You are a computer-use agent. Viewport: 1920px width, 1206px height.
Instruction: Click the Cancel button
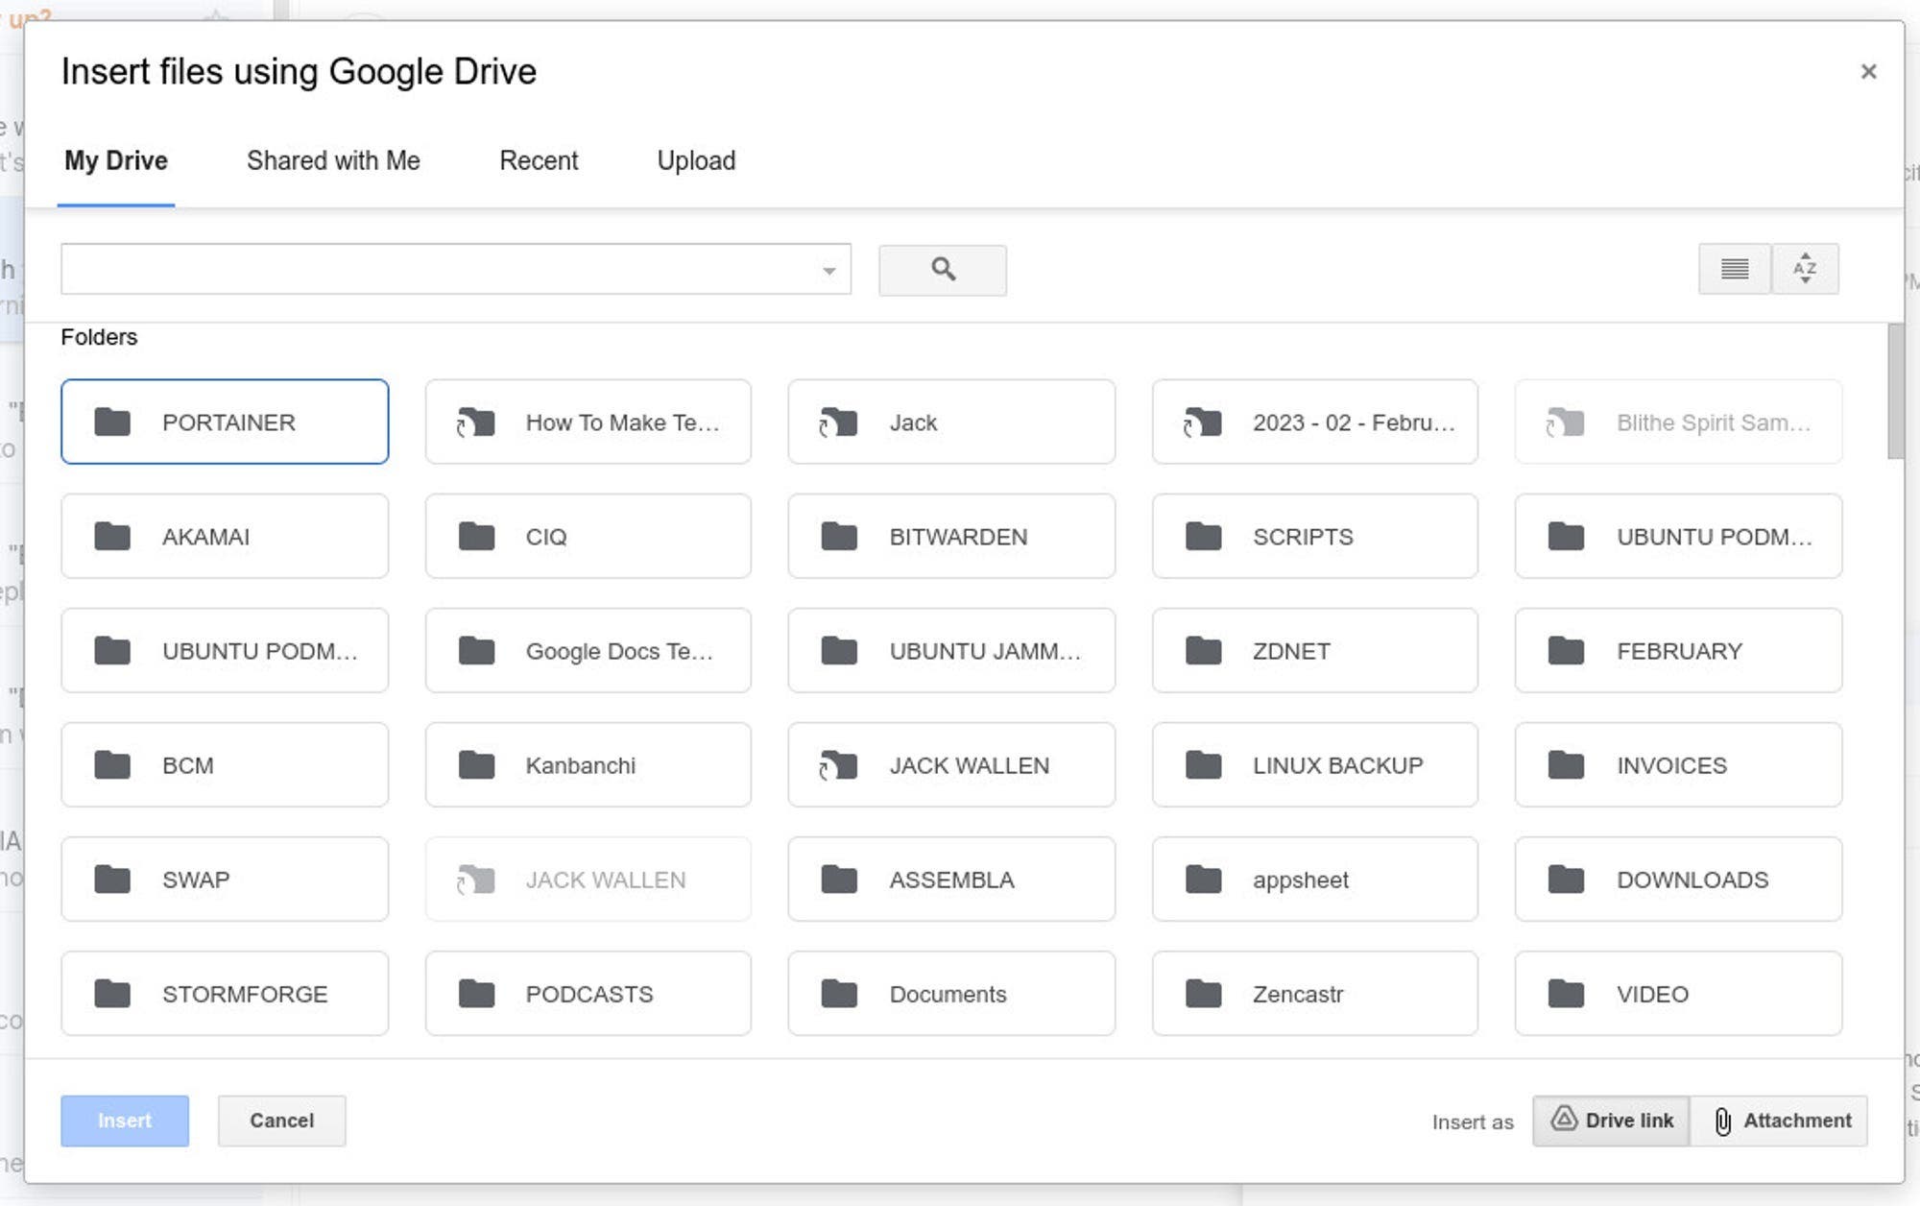click(x=281, y=1121)
